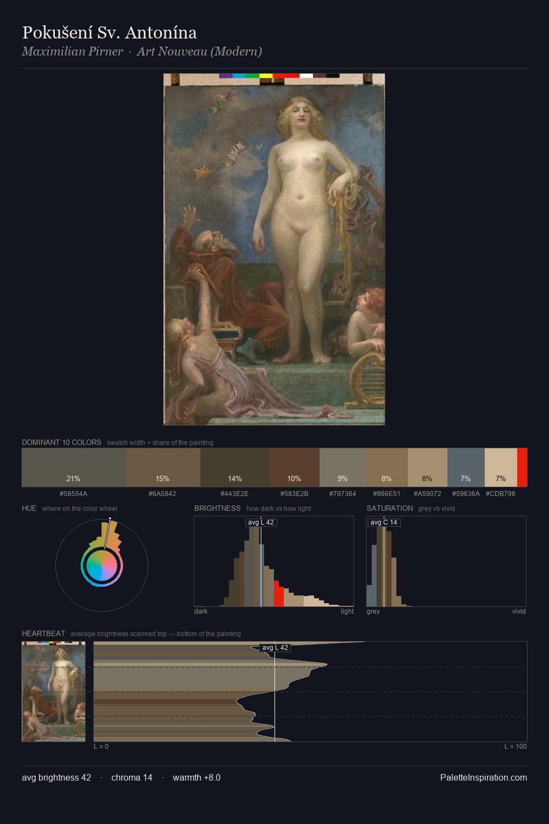Viewport: 549px width, 824px height.
Task: Click the #58554A hex code label
Action: tap(74, 493)
